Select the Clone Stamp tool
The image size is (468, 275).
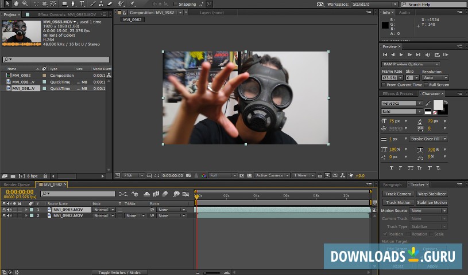[101, 3]
